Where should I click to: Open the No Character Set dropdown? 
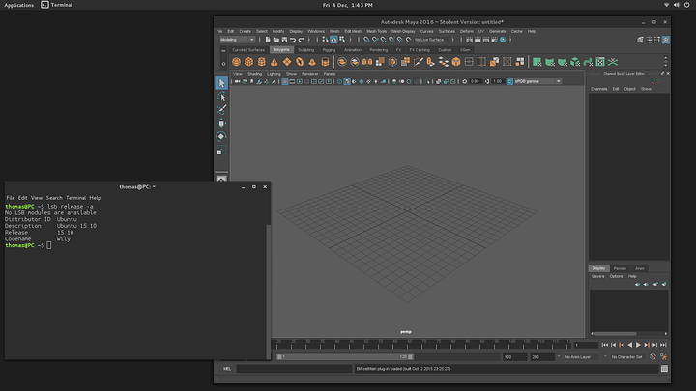tap(628, 356)
